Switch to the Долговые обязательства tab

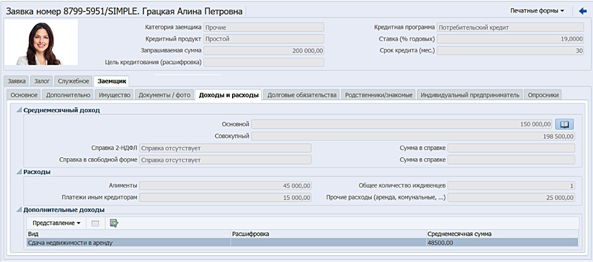[302, 95]
